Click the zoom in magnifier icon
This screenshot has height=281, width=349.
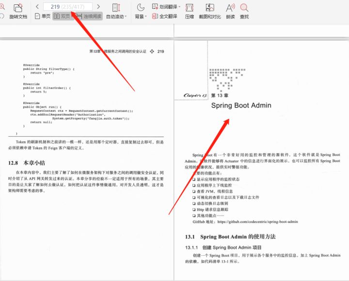(x=2, y=7)
